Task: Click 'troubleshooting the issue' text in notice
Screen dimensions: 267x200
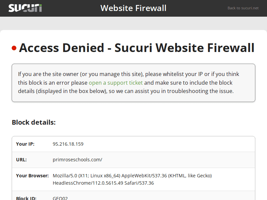Action: pyautogui.click(x=200, y=91)
